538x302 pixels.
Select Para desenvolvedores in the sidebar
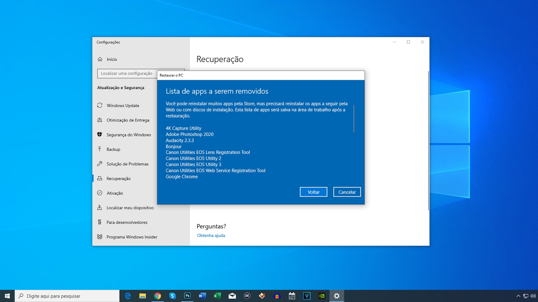click(127, 222)
